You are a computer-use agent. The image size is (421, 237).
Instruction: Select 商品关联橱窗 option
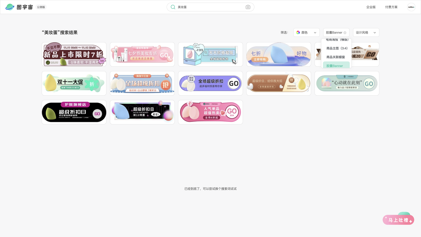336,57
